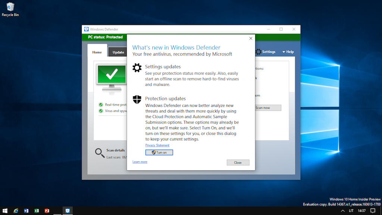The height and width of the screenshot is (215, 382).
Task: Click the Scan details magnifying glass icon
Action: click(99, 152)
